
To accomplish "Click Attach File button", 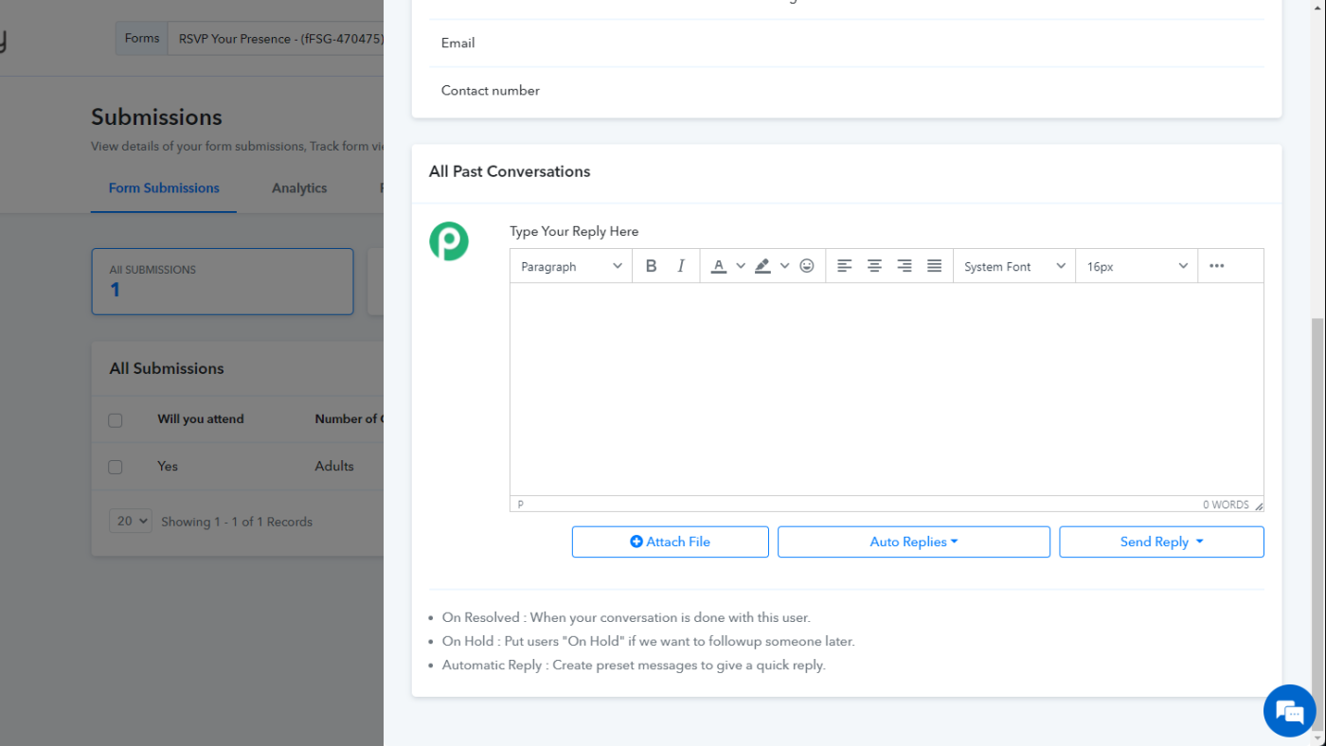I will (671, 542).
